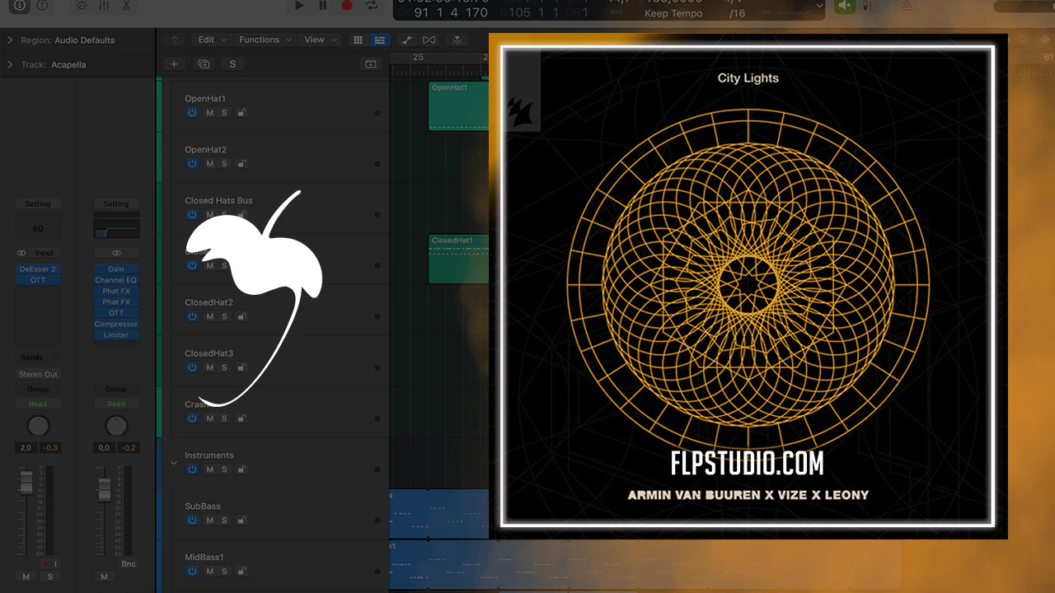This screenshot has width=1055, height=593.
Task: Open the Setting menu above EQ slot
Action: tap(37, 204)
